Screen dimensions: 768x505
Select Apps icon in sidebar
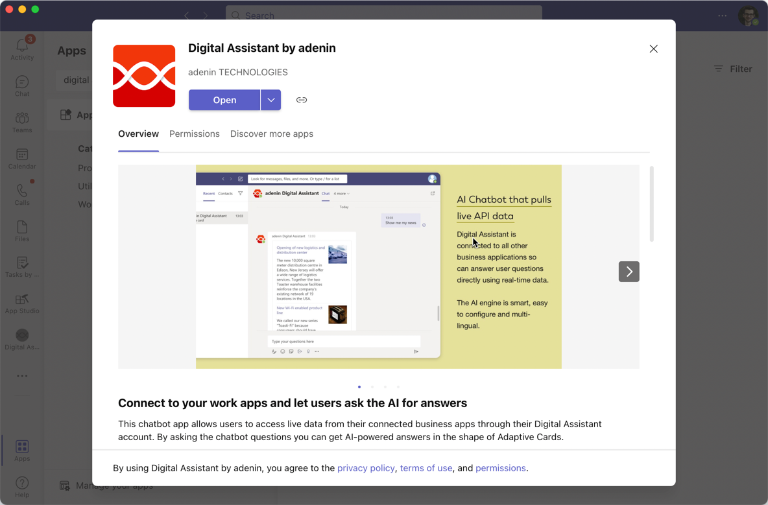point(22,451)
